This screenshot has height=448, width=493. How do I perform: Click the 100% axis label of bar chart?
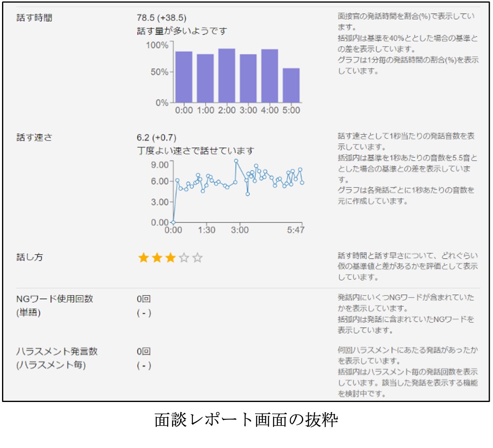click(157, 45)
